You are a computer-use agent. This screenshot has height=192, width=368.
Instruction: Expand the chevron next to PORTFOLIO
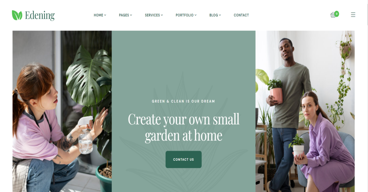(x=196, y=15)
